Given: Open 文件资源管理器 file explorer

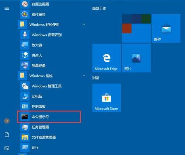Looking at the screenshot, I should (x=52, y=137).
